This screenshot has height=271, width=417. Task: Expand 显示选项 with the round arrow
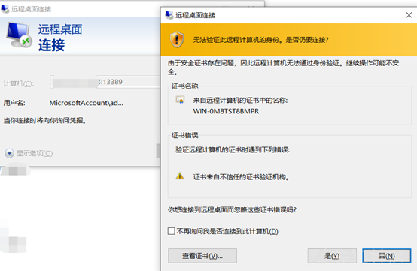coord(9,153)
